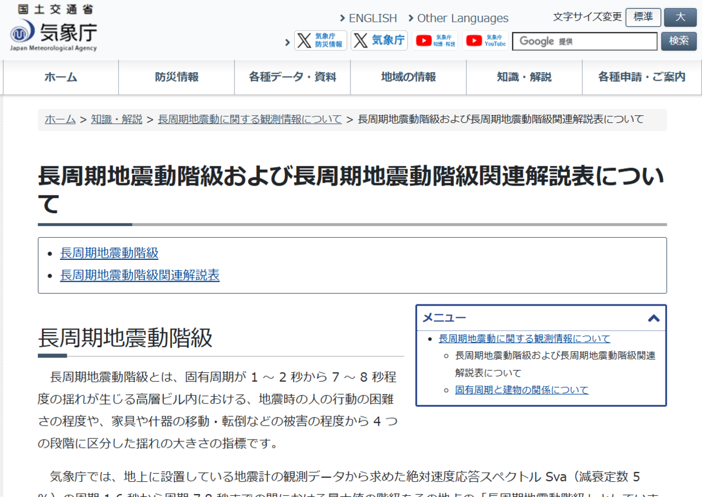Open the 各種データ・資料 navigation tab

point(292,77)
